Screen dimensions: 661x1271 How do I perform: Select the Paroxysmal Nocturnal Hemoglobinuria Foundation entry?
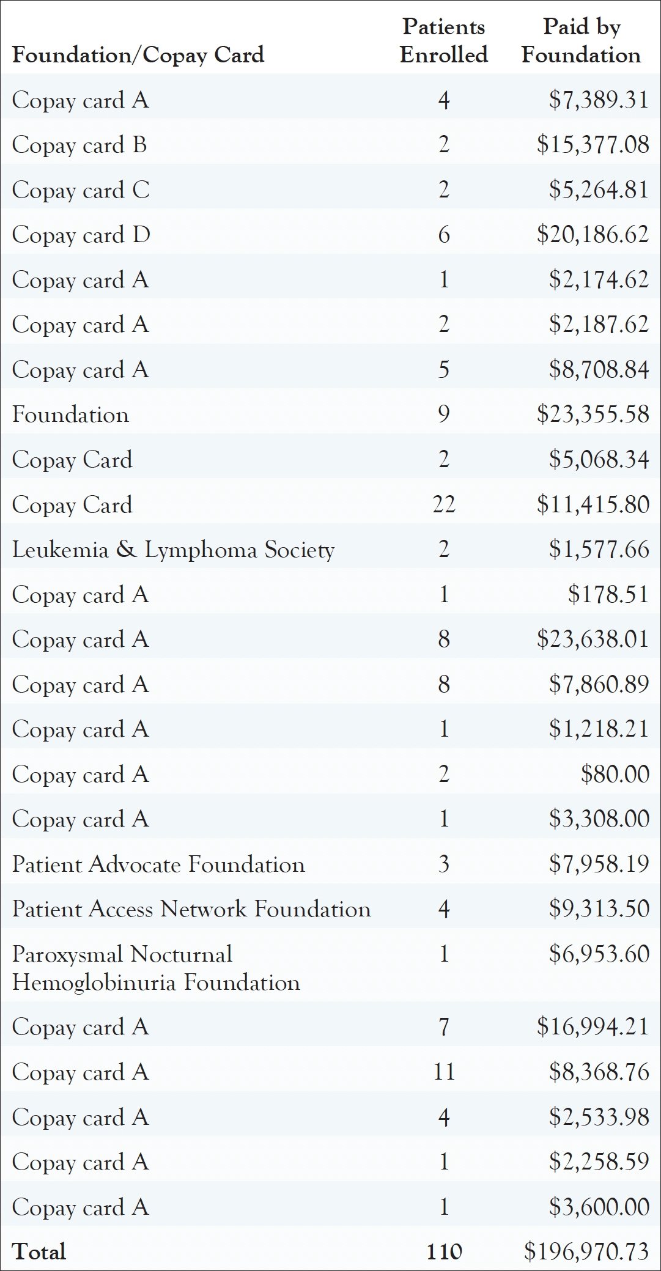pos(156,968)
